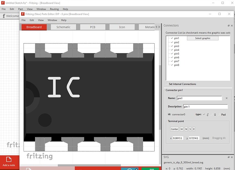Viewport: 235px width, 170px height.
Task: Set terminal point to E
Action: pos(194,129)
